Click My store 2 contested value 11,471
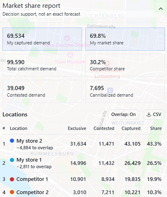 tap(106, 144)
